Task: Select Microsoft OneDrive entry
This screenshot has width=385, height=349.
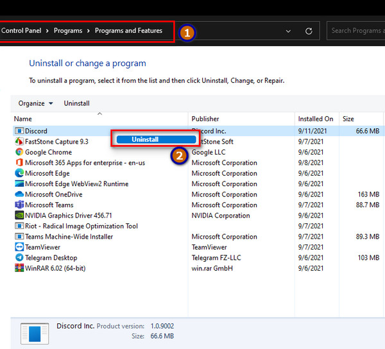Action: point(53,194)
